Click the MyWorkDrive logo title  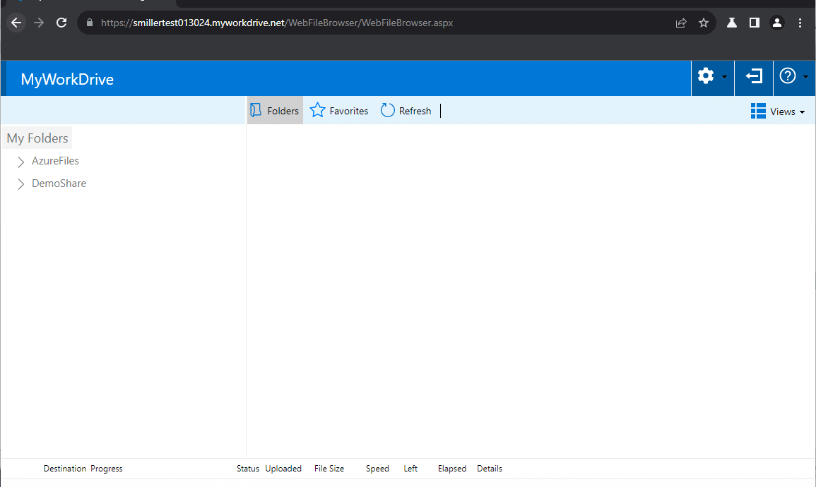[67, 80]
